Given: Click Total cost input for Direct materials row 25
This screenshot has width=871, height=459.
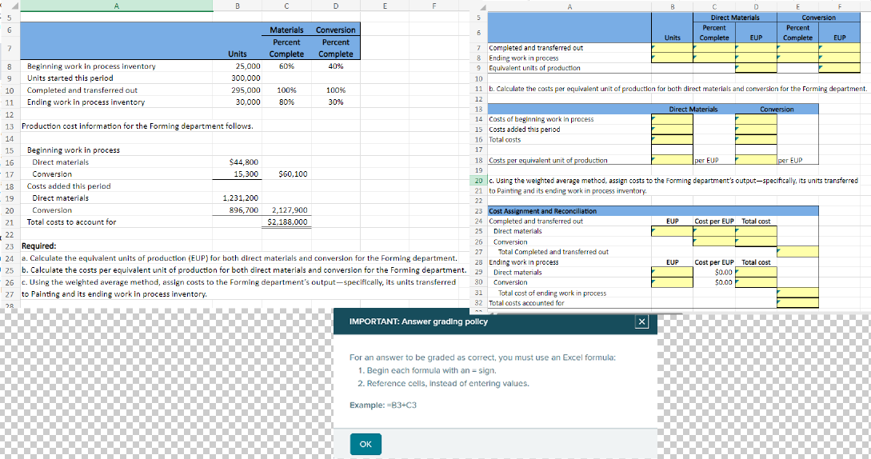Looking at the screenshot, I should pos(756,231).
